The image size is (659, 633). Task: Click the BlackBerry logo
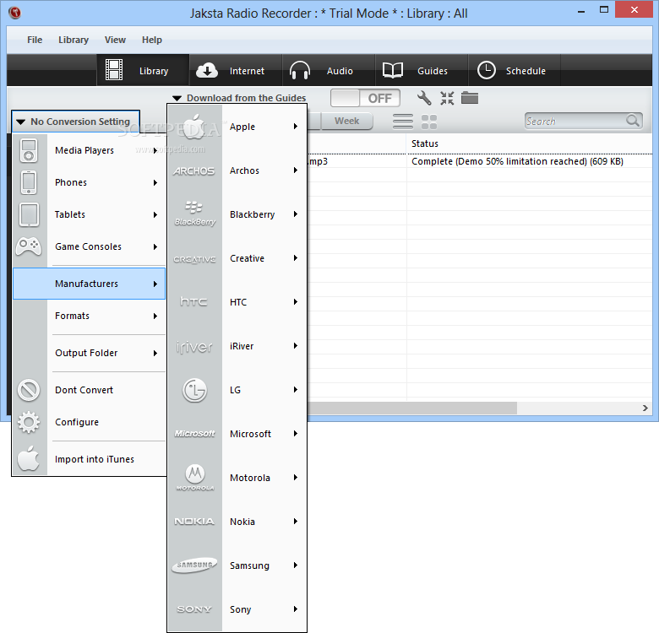[x=194, y=214]
